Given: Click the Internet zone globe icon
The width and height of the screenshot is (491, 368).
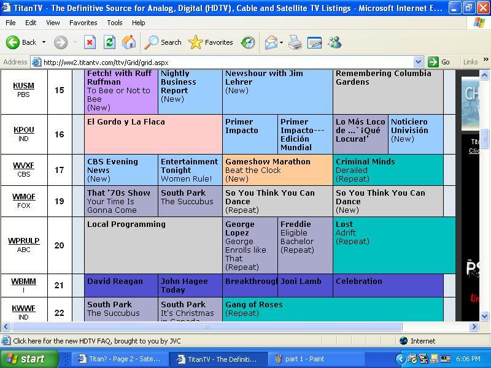Looking at the screenshot, I should tap(404, 340).
